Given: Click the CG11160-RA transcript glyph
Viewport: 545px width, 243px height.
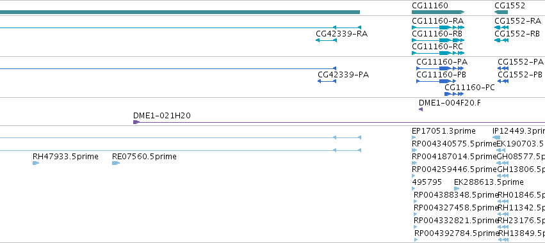Looking at the screenshot, I should (x=438, y=27).
